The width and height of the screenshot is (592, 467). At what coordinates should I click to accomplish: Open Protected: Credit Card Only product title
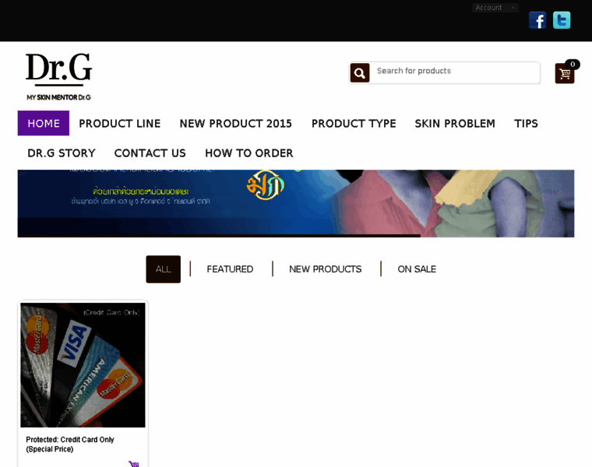click(70, 444)
